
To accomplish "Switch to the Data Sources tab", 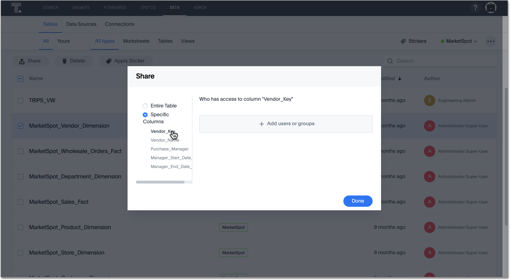I will point(81,24).
